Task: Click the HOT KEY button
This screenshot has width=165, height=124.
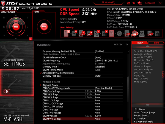Action: pos(118,44)
